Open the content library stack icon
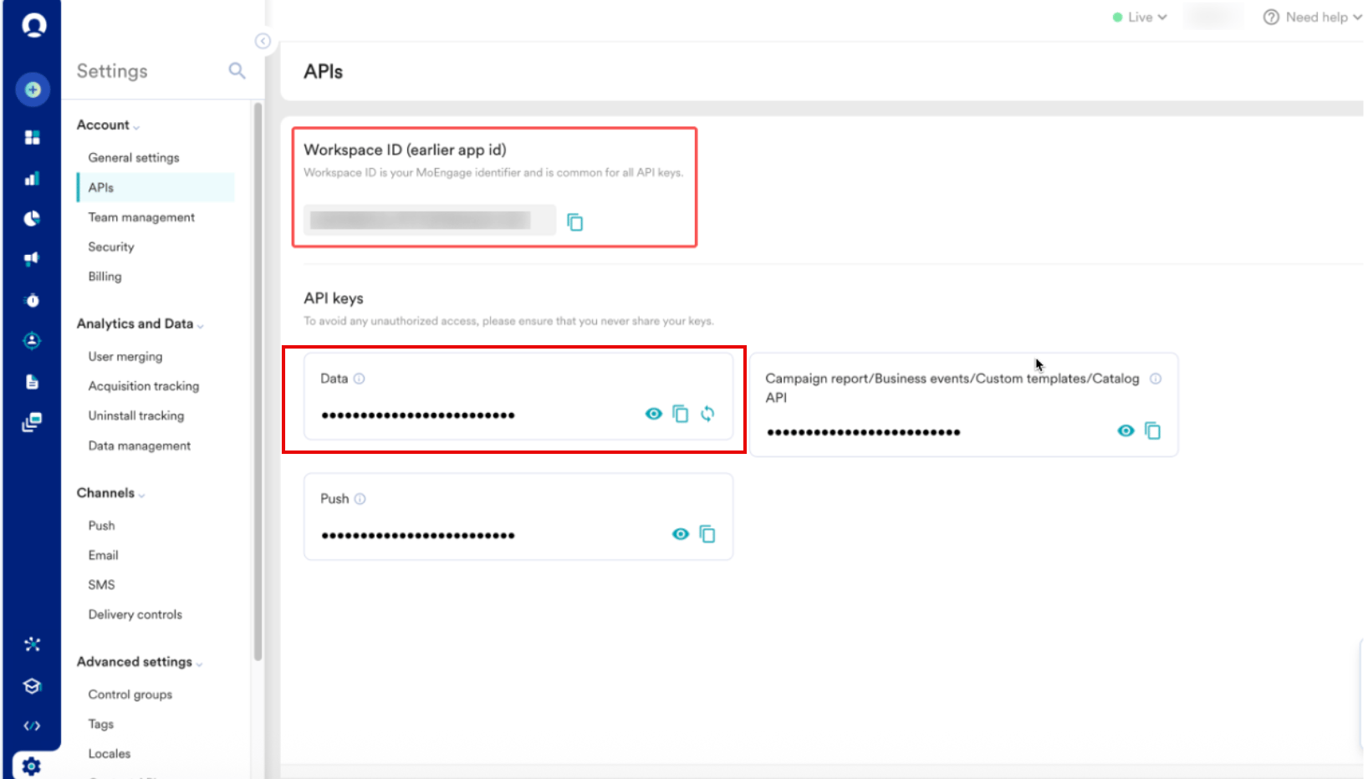 click(33, 422)
